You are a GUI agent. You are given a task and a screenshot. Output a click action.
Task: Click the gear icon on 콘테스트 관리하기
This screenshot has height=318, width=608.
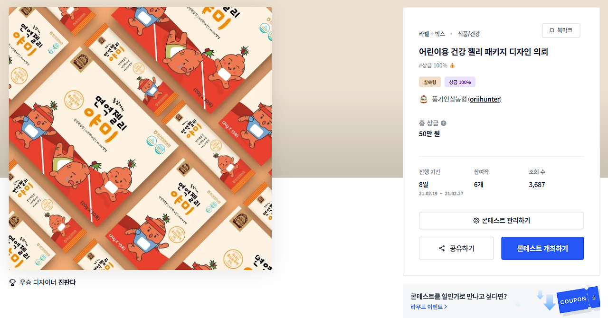click(x=476, y=221)
